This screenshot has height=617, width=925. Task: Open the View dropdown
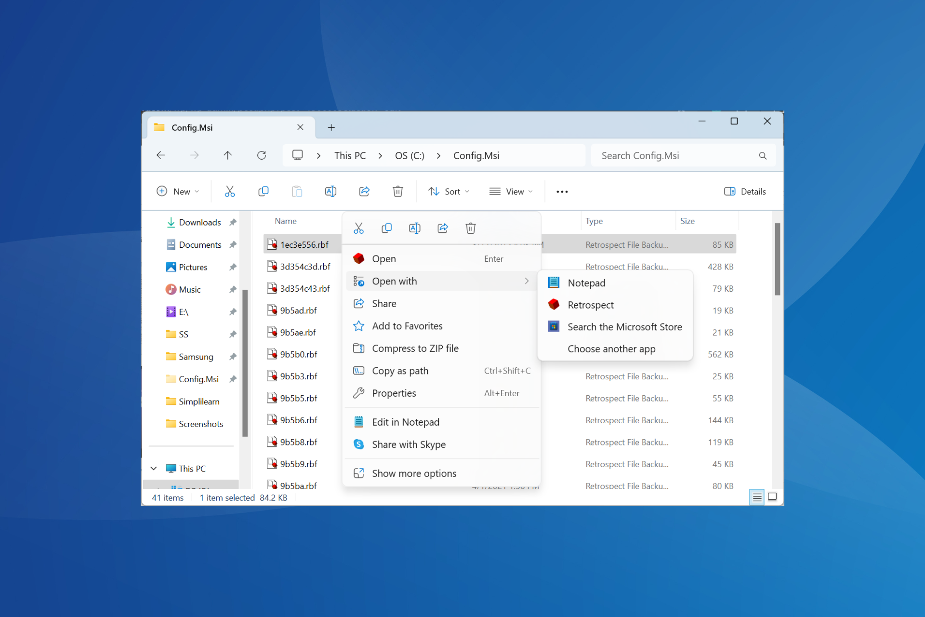(511, 191)
